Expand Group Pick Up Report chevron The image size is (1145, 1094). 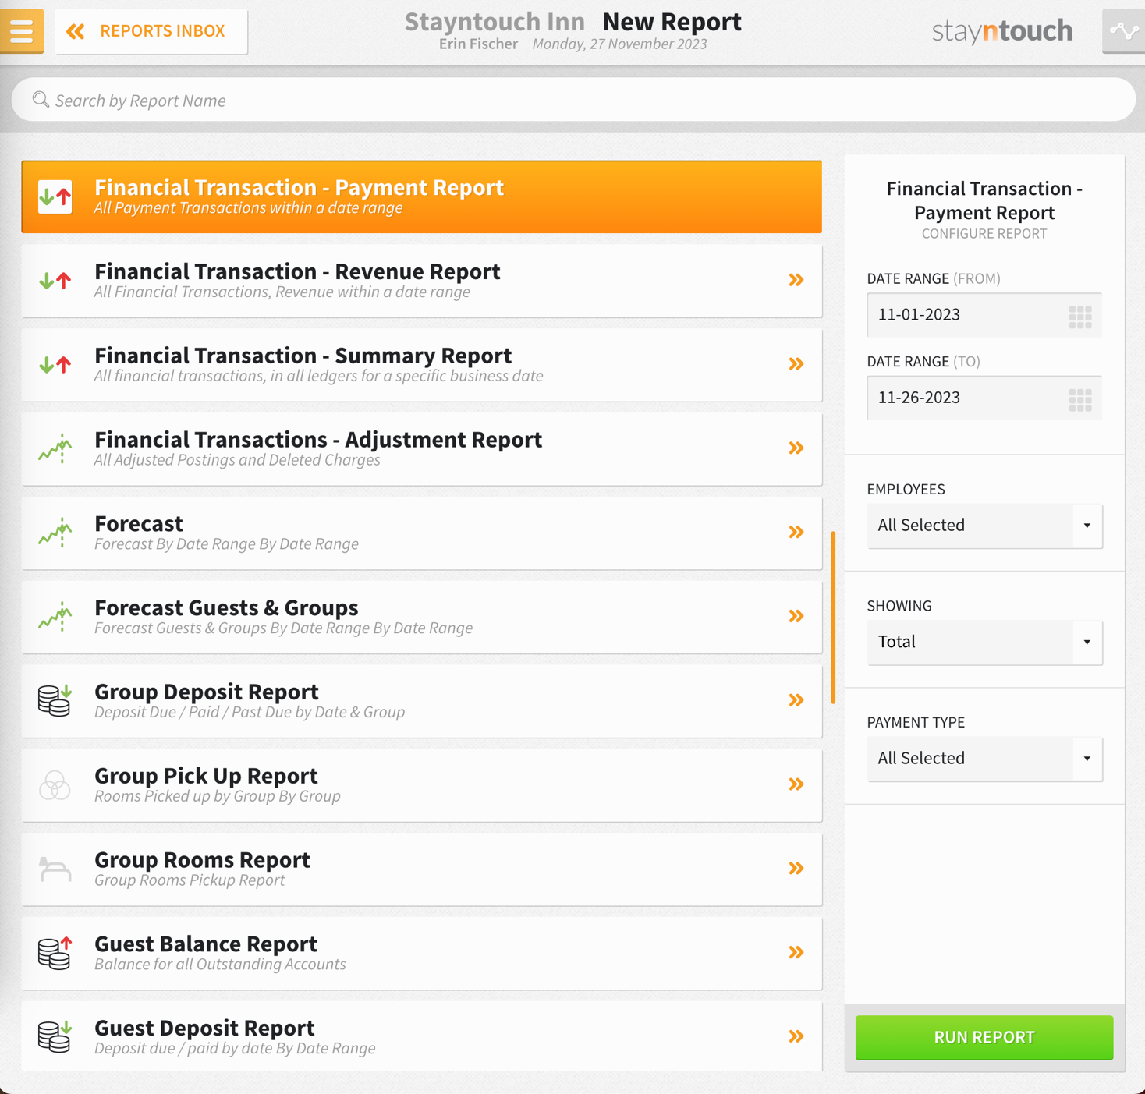pyautogui.click(x=796, y=784)
